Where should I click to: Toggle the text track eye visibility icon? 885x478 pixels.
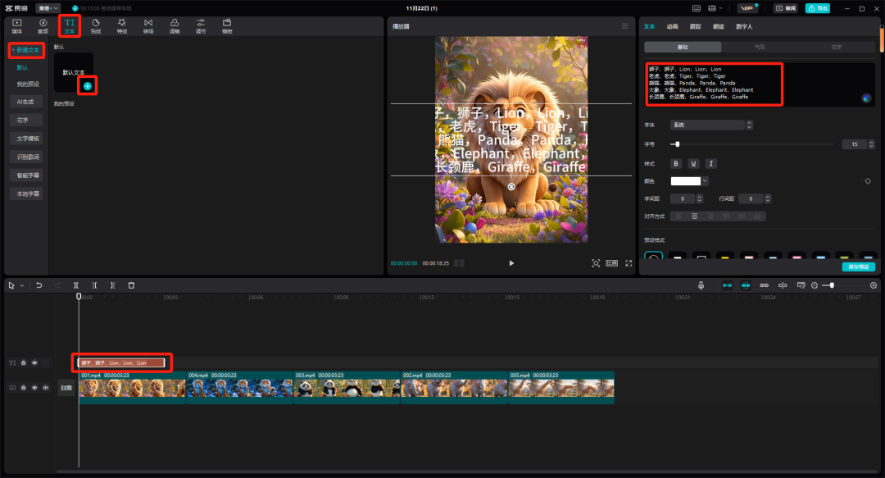point(34,362)
